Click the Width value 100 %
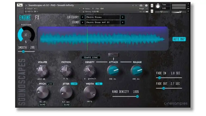The width and height of the screenshot is (206, 116). (x=89, y=102)
